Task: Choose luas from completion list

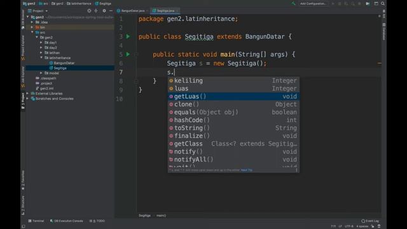Action: (233, 88)
